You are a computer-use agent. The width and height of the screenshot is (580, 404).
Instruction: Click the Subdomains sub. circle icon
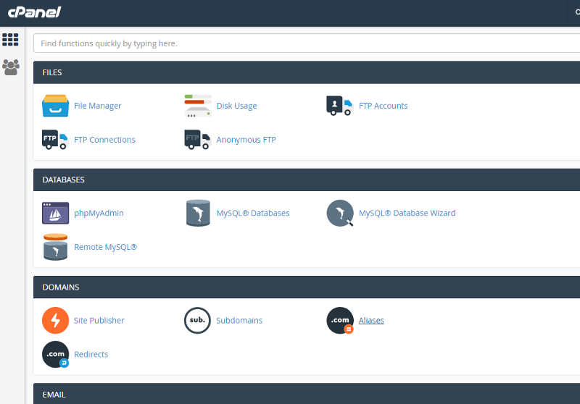pyautogui.click(x=197, y=321)
